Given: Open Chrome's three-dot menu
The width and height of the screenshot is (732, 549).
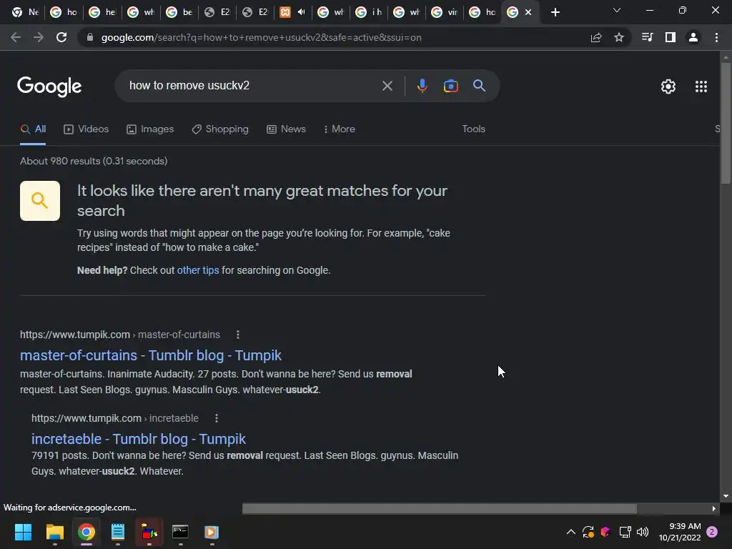Looking at the screenshot, I should [716, 37].
